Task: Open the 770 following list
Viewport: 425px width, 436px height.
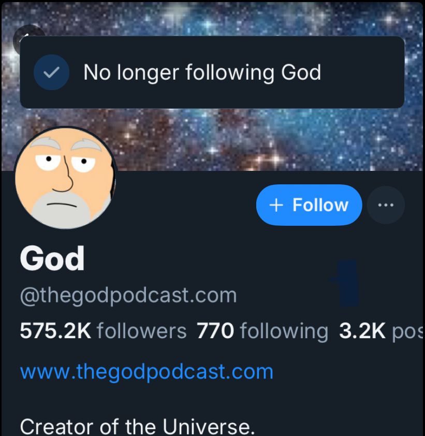Action: (x=262, y=331)
